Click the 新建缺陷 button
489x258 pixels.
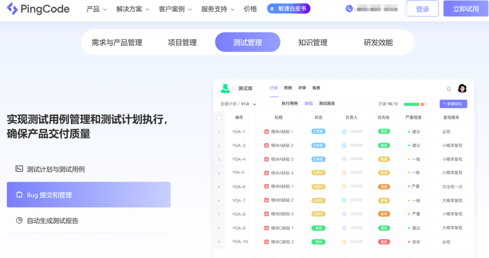point(453,104)
